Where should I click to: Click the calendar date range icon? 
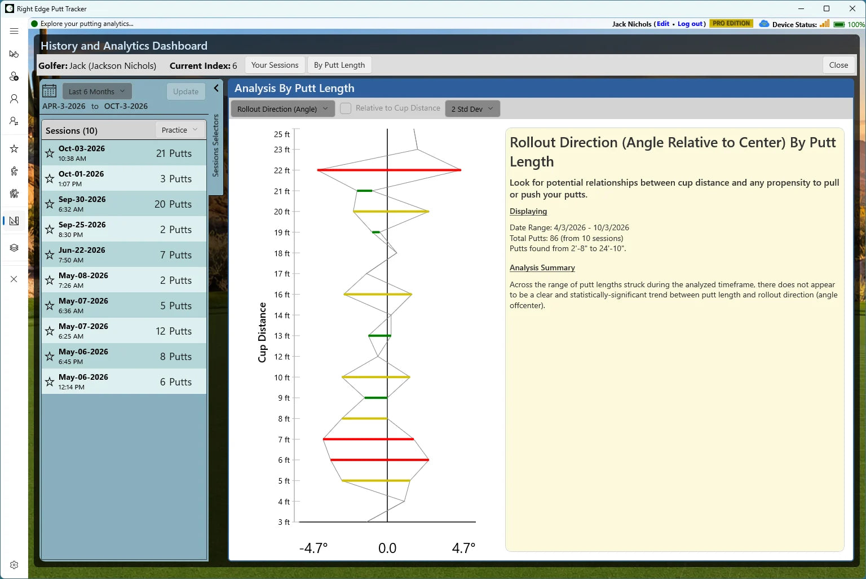click(x=50, y=91)
